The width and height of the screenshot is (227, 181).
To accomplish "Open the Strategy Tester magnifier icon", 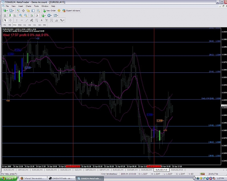I will (x=38, y=10).
